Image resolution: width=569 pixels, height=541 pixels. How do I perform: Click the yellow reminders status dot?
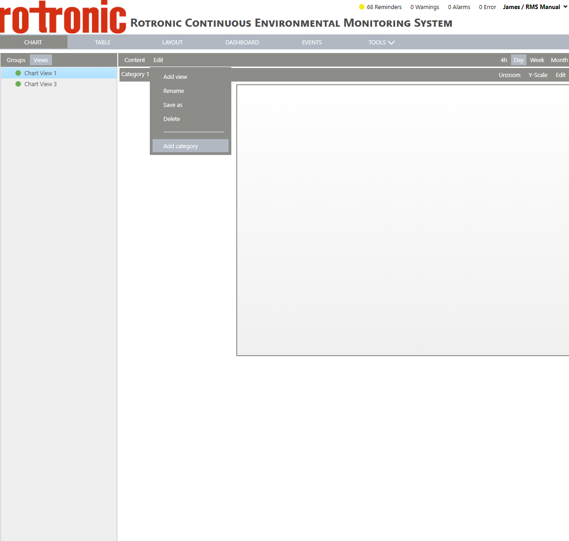point(362,7)
